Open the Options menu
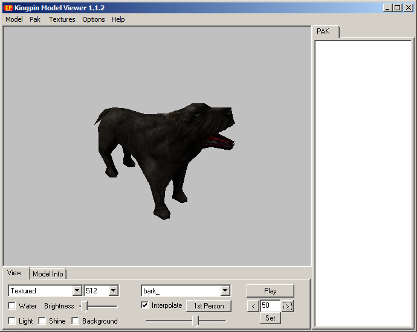The height and width of the screenshot is (332, 417). [x=93, y=19]
